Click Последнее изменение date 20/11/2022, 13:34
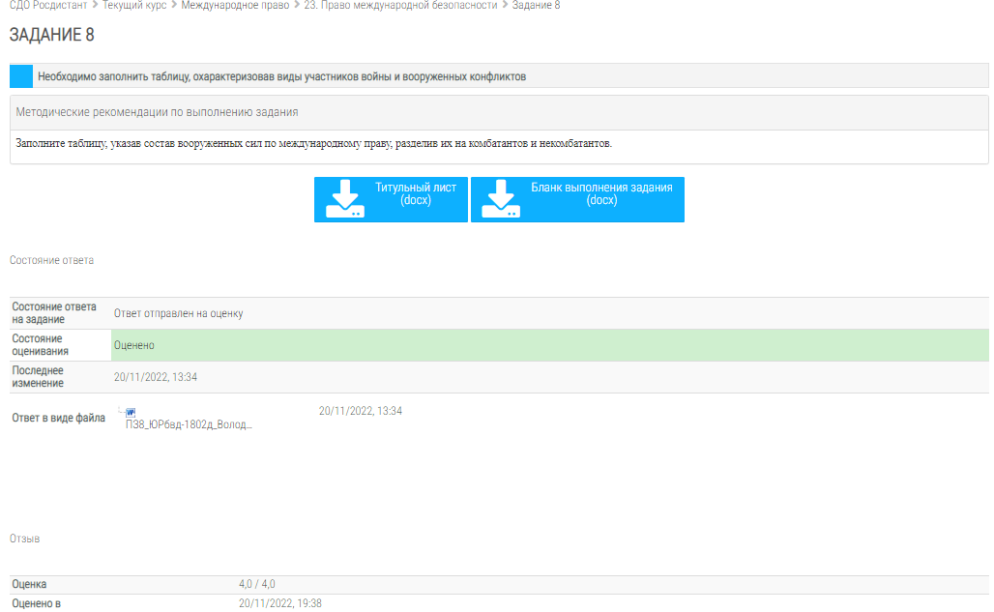 click(156, 377)
